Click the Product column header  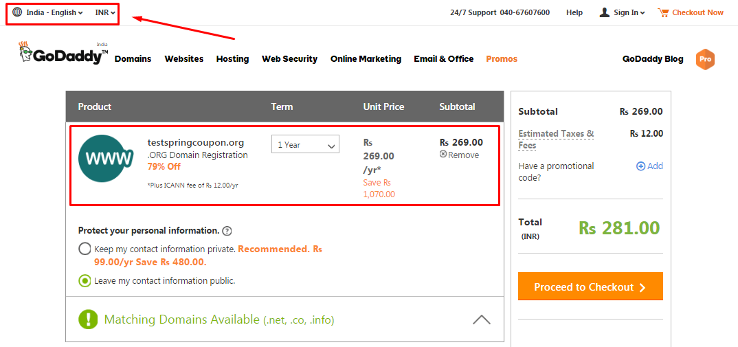(95, 107)
